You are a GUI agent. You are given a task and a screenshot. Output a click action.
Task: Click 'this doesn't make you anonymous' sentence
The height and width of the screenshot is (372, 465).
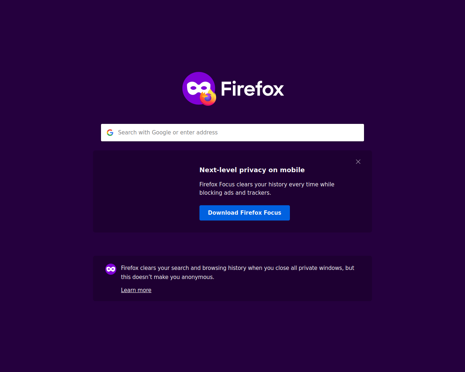(x=167, y=277)
